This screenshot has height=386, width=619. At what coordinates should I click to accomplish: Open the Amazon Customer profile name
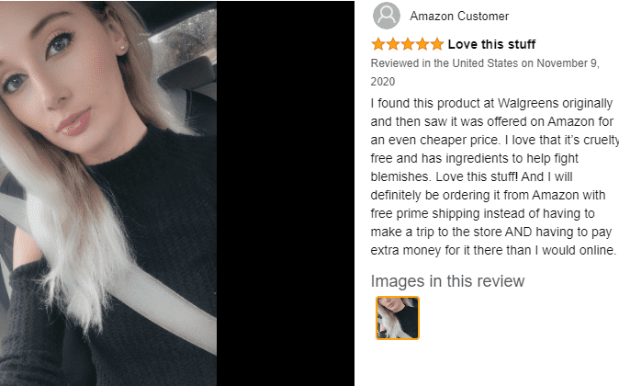(459, 17)
